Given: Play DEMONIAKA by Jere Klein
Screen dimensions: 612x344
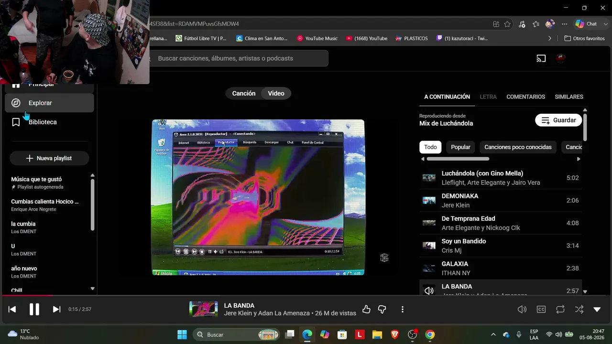Looking at the screenshot, I should (x=501, y=201).
